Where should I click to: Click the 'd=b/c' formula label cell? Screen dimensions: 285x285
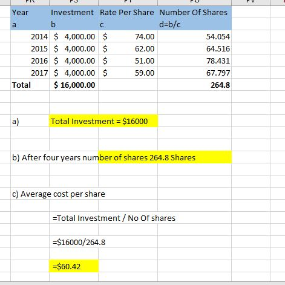coord(194,24)
